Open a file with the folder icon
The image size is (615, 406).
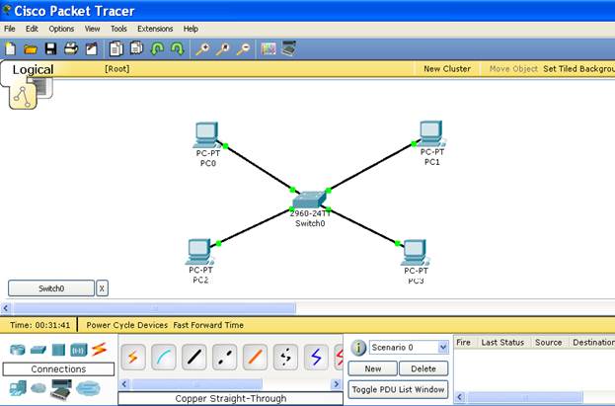coord(31,49)
